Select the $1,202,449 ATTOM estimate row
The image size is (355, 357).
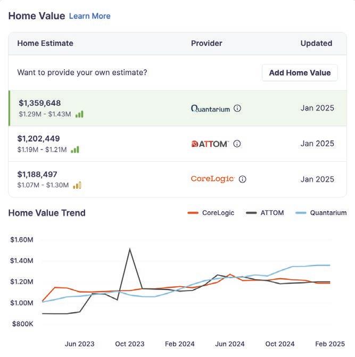(x=133, y=144)
